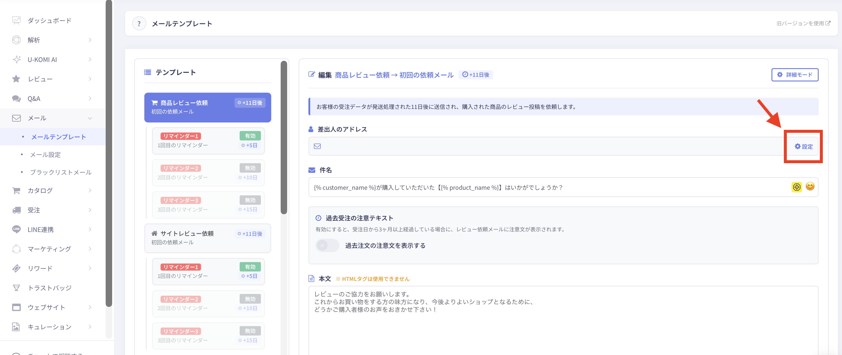Toggle 過去注文の注意文を表示する switch
Screen dimensions: 842x355
[327, 245]
